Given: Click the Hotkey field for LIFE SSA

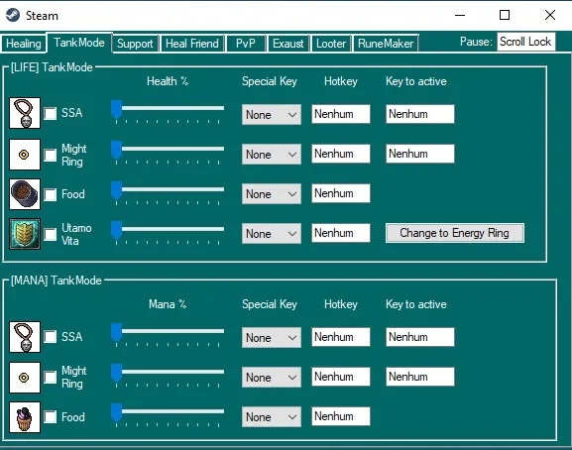Looking at the screenshot, I should [x=341, y=114].
